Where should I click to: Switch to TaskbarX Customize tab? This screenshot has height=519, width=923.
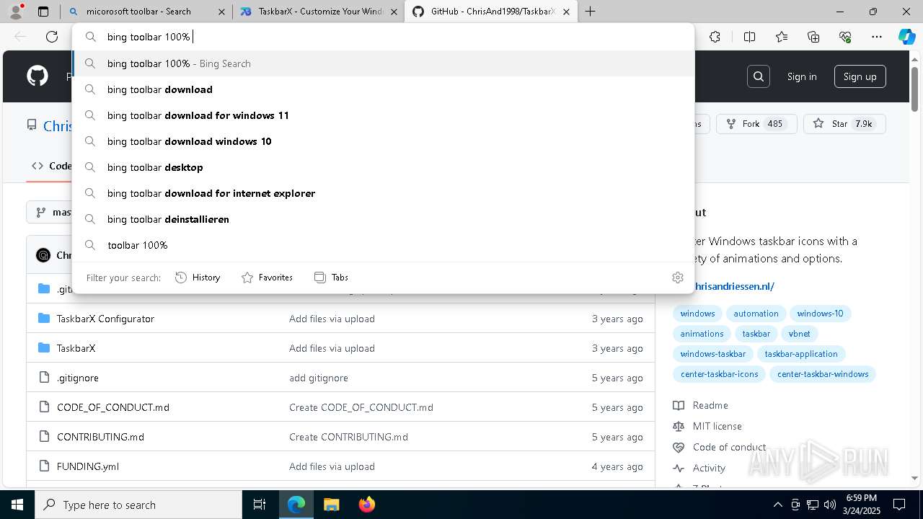coord(320,12)
